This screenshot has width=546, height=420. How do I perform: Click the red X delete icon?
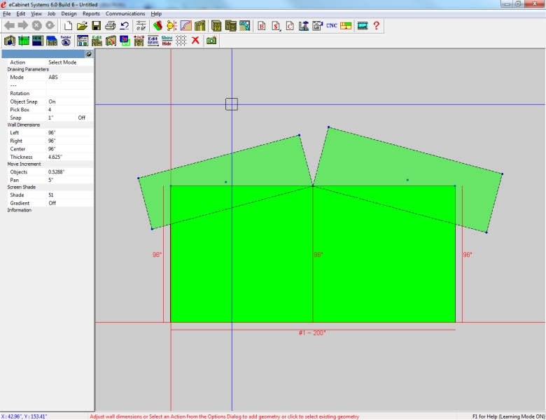(195, 41)
